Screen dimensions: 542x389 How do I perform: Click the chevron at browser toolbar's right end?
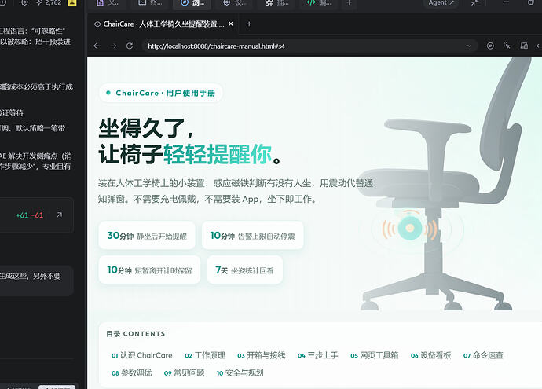point(538,46)
